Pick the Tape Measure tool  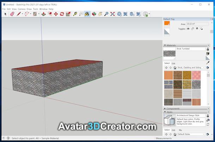(75, 14)
